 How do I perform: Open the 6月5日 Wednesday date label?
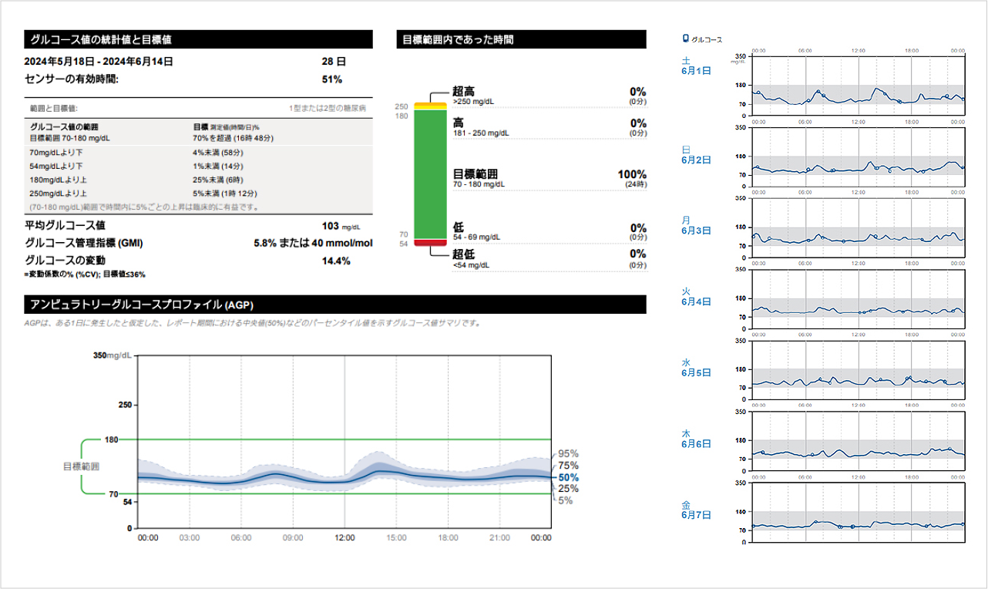pos(696,367)
